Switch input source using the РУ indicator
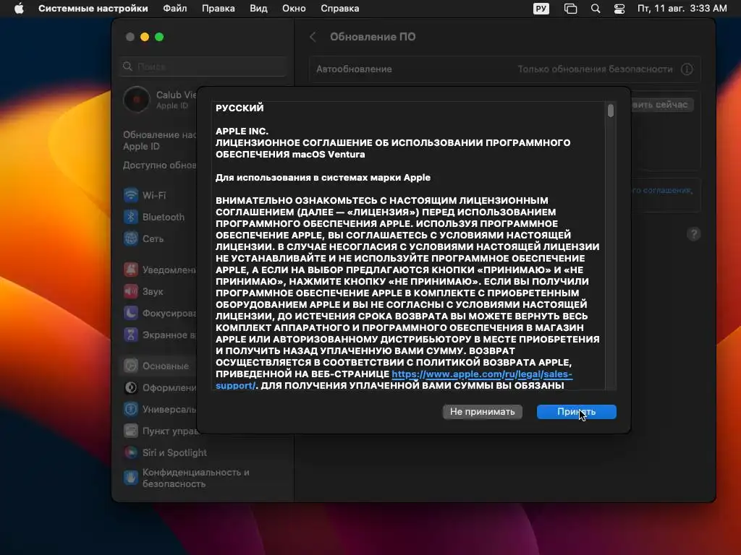 (541, 9)
